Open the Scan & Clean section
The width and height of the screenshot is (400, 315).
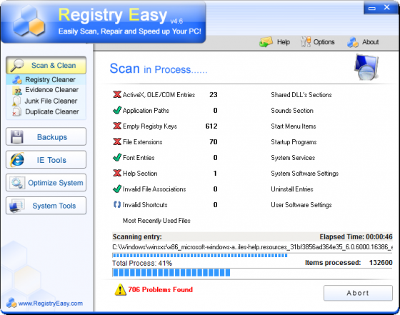click(x=46, y=65)
